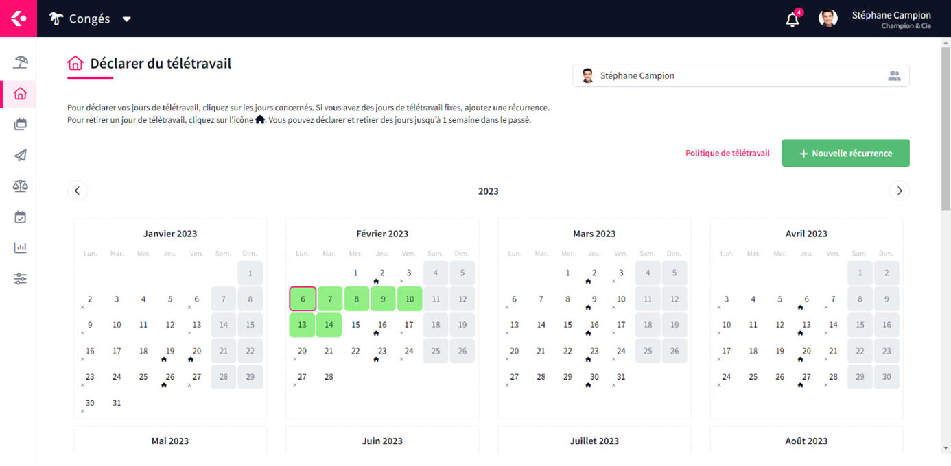951x466 pixels.
Task: Click the Kelio logo in top-left corner
Action: pyautogui.click(x=19, y=19)
